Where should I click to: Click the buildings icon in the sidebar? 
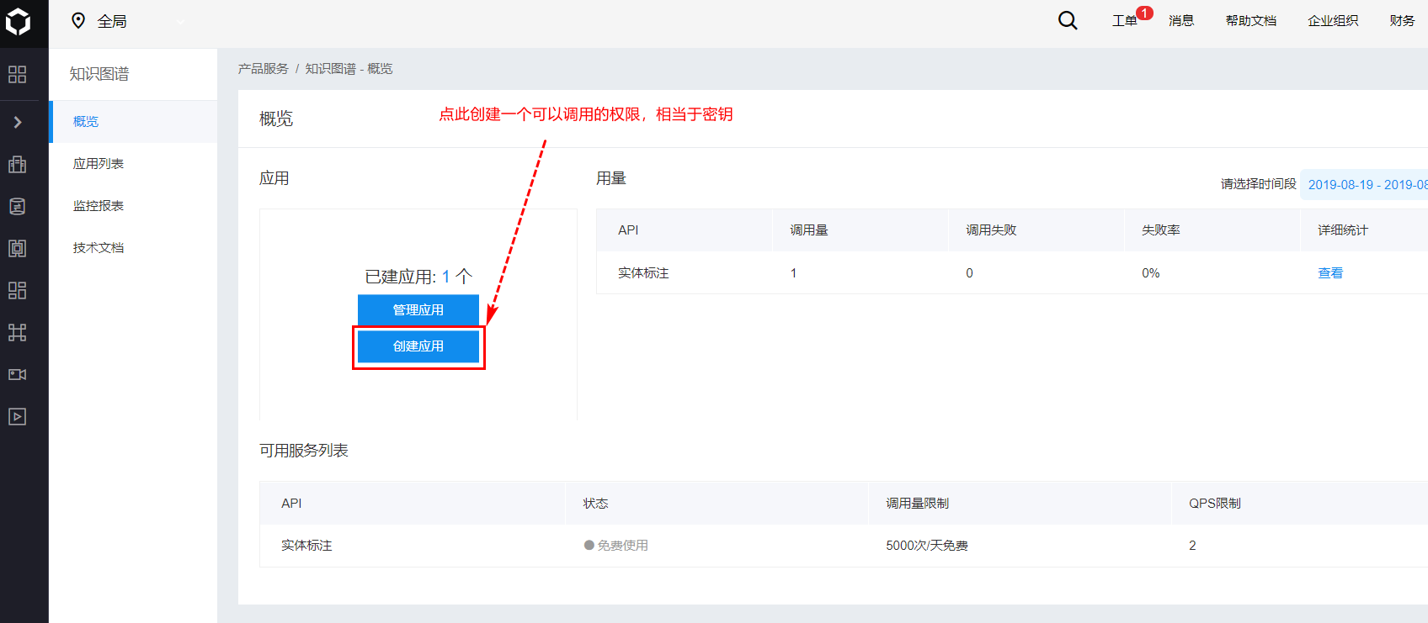pos(17,164)
